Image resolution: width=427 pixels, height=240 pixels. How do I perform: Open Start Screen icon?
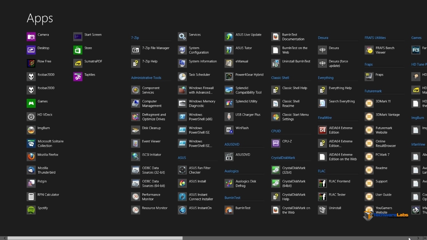coord(78,37)
